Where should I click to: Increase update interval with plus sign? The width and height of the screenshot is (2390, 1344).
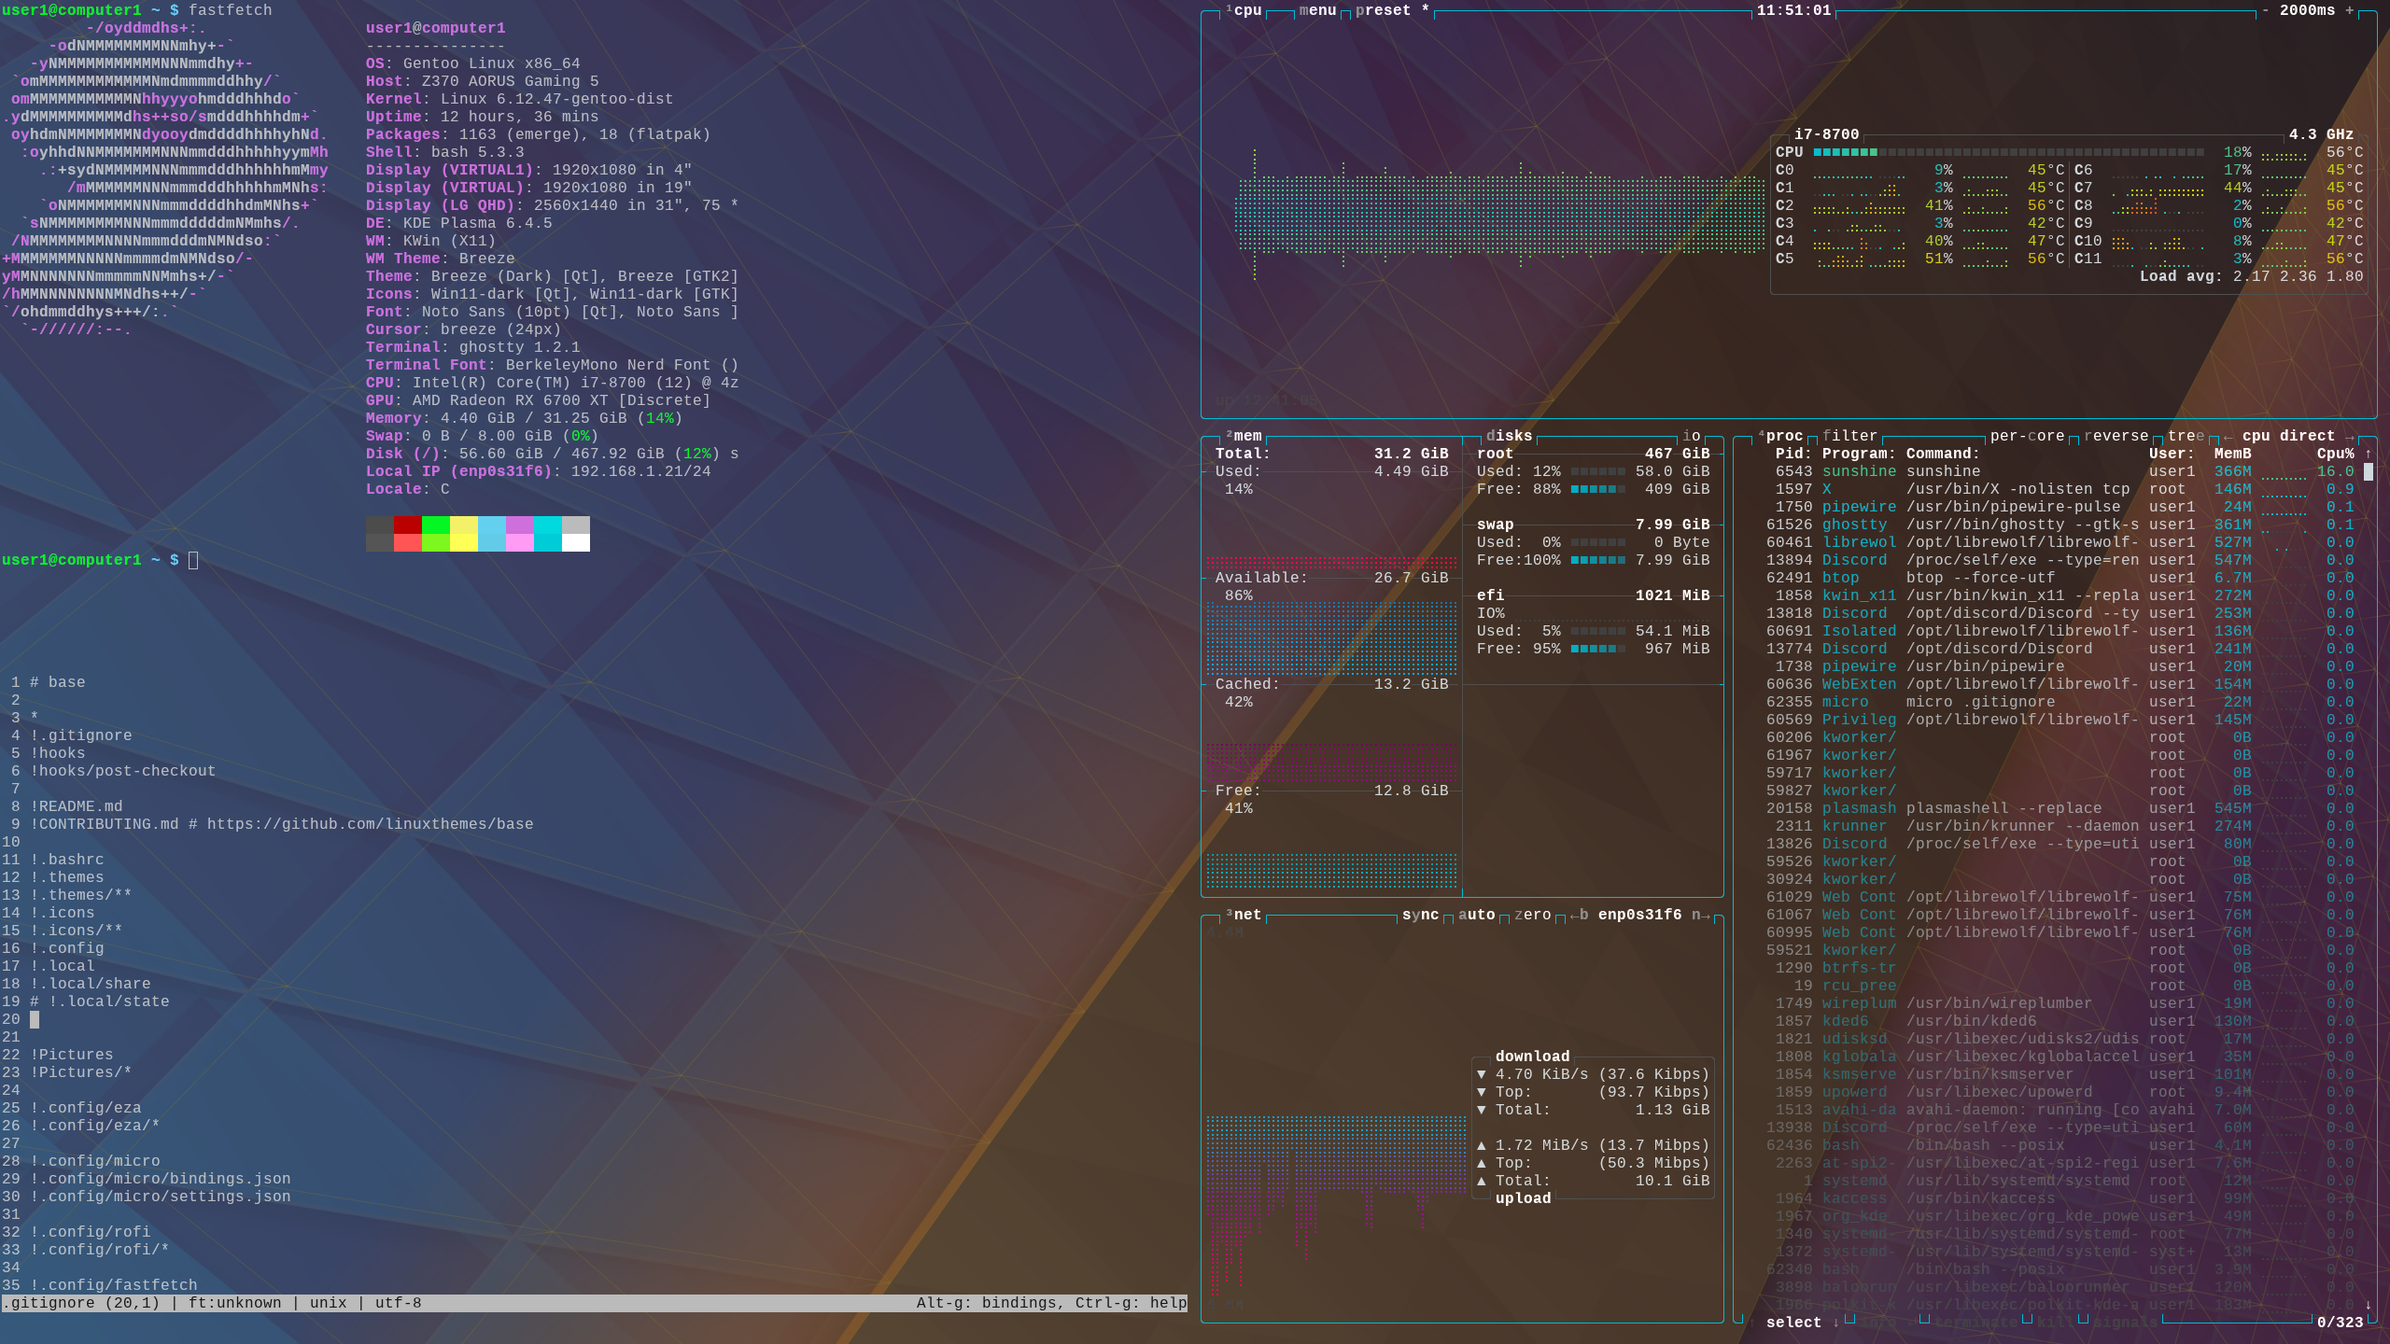click(2349, 10)
